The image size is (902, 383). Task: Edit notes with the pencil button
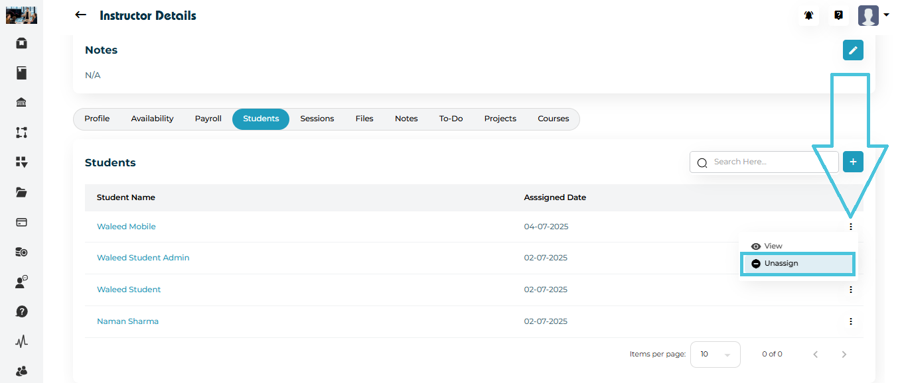(x=853, y=50)
